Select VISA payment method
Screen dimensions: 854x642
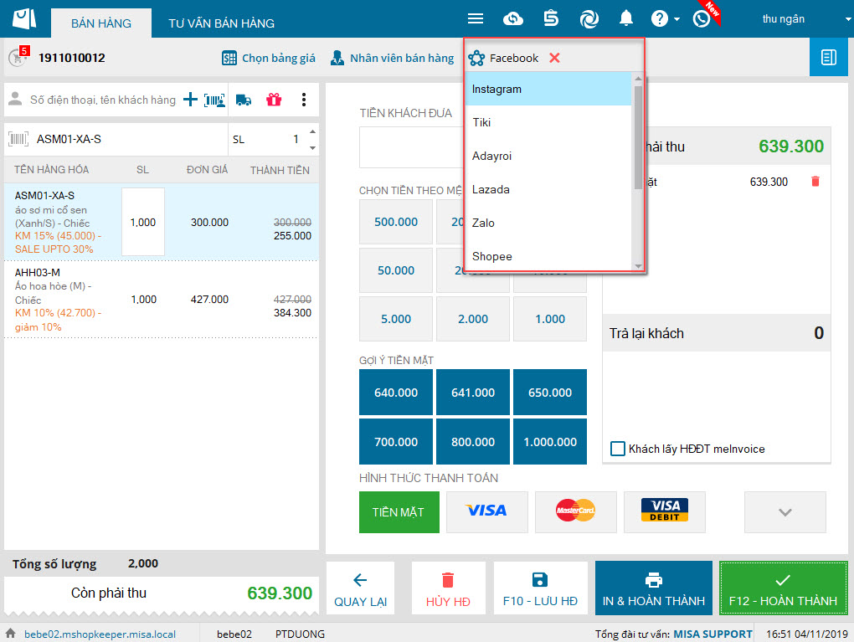(487, 512)
